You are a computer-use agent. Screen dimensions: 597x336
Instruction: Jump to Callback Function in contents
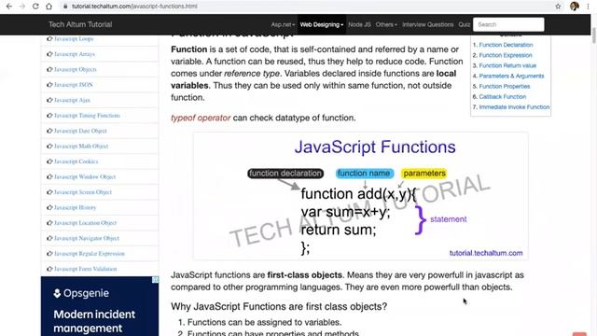[502, 97]
